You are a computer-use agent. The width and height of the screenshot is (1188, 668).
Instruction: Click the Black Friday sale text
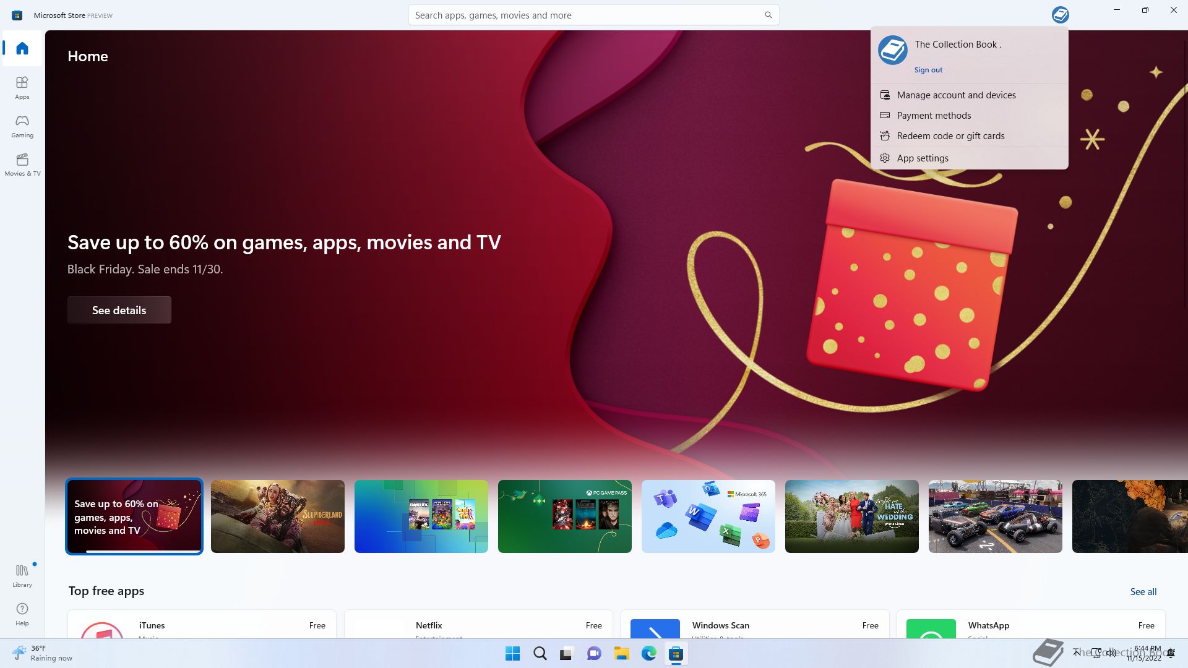(x=145, y=269)
